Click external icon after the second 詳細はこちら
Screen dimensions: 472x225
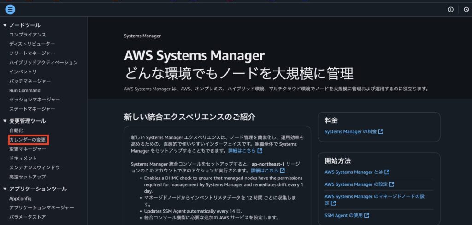[x=283, y=171]
